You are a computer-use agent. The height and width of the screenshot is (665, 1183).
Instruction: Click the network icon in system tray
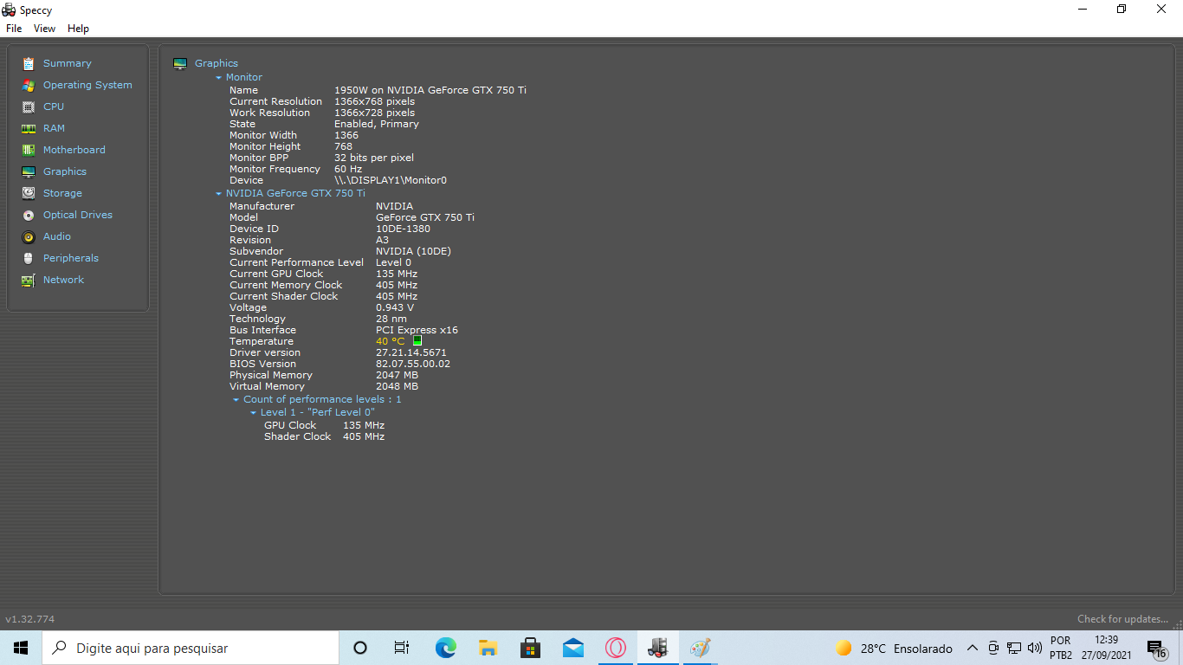1014,648
